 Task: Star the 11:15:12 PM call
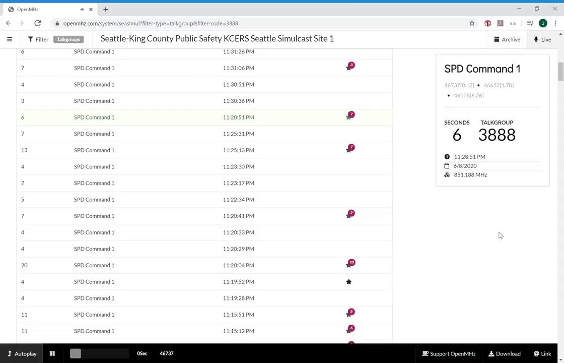pos(348,331)
